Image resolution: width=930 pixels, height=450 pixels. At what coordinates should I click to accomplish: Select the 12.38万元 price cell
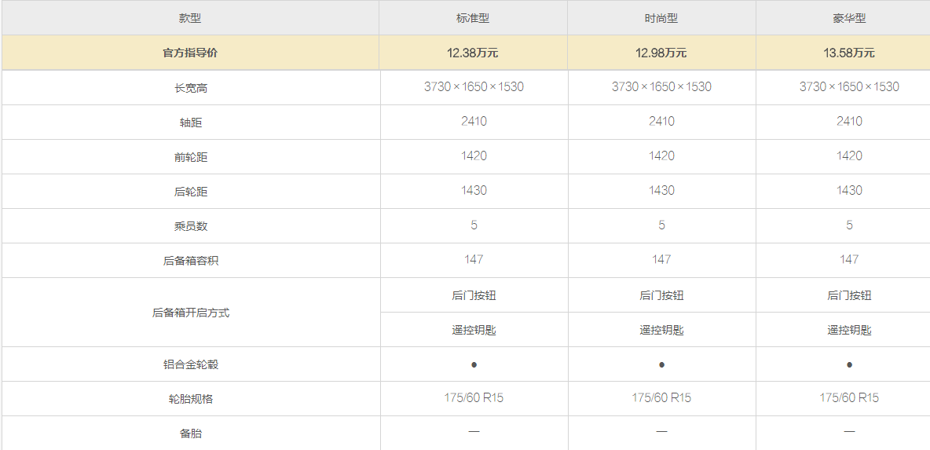click(x=474, y=53)
